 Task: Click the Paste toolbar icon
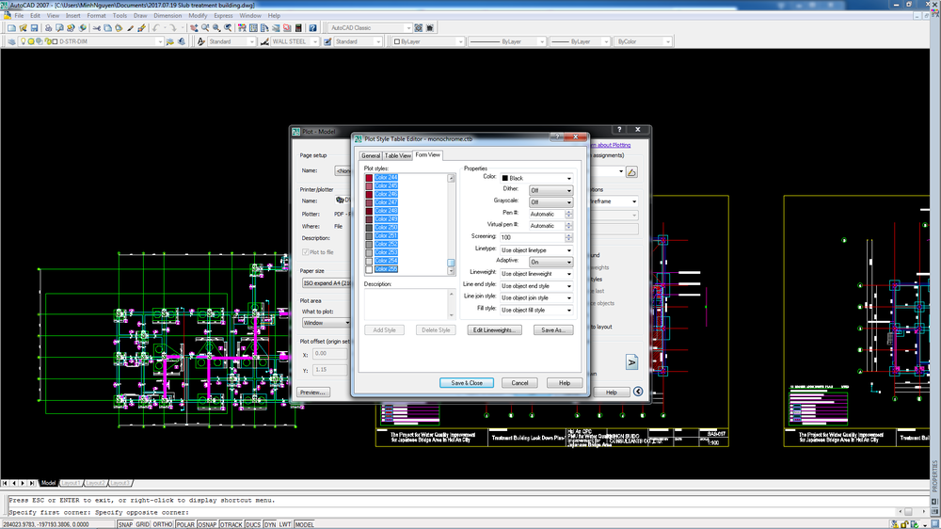tap(119, 27)
